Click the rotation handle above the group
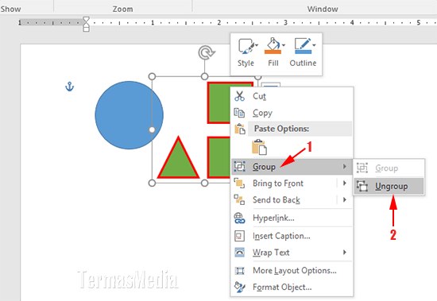Viewport: 437px width, 301px height. [207, 52]
